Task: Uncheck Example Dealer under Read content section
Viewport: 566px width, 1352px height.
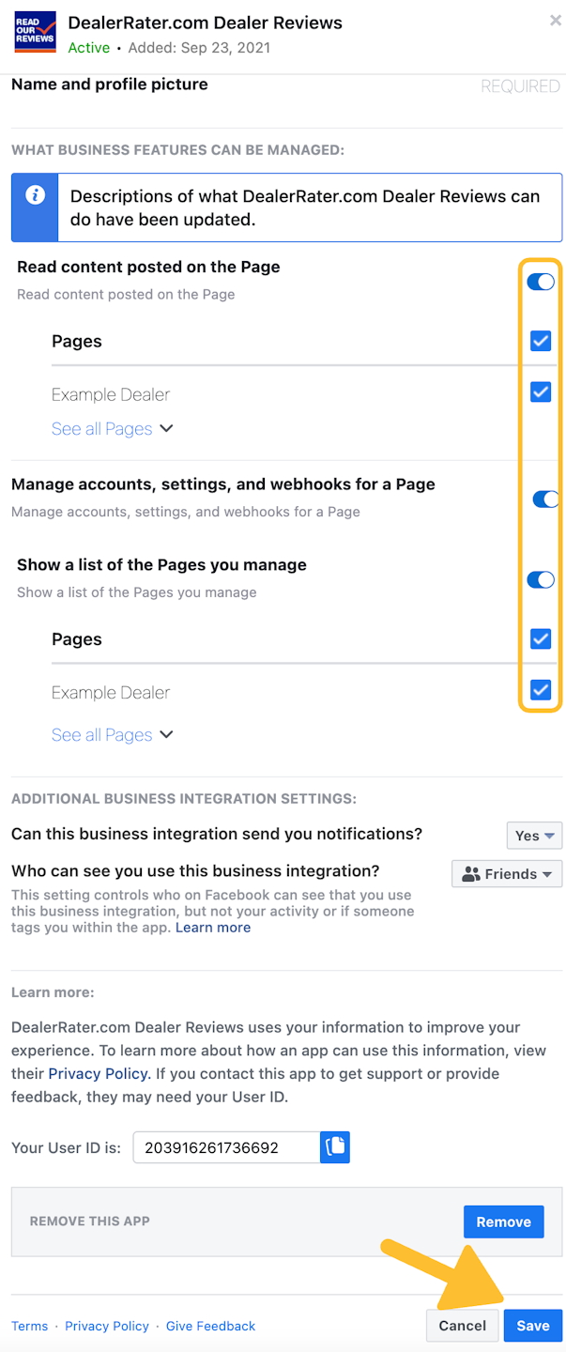Action: pyautogui.click(x=541, y=392)
